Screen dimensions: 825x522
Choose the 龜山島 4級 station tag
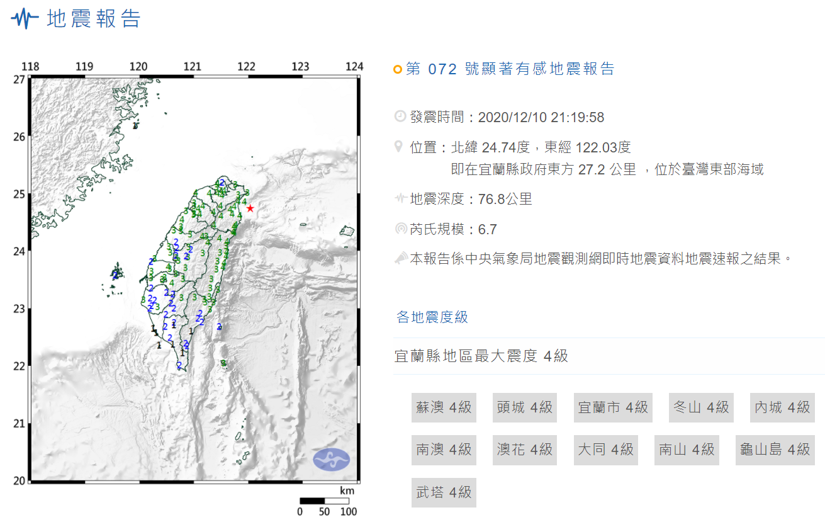(x=775, y=450)
